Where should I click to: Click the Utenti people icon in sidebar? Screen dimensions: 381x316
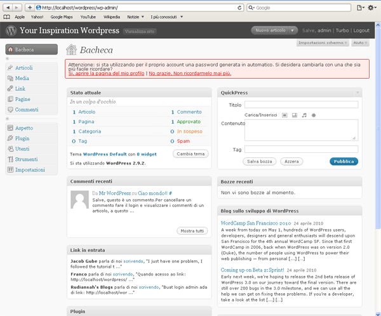click(10, 148)
